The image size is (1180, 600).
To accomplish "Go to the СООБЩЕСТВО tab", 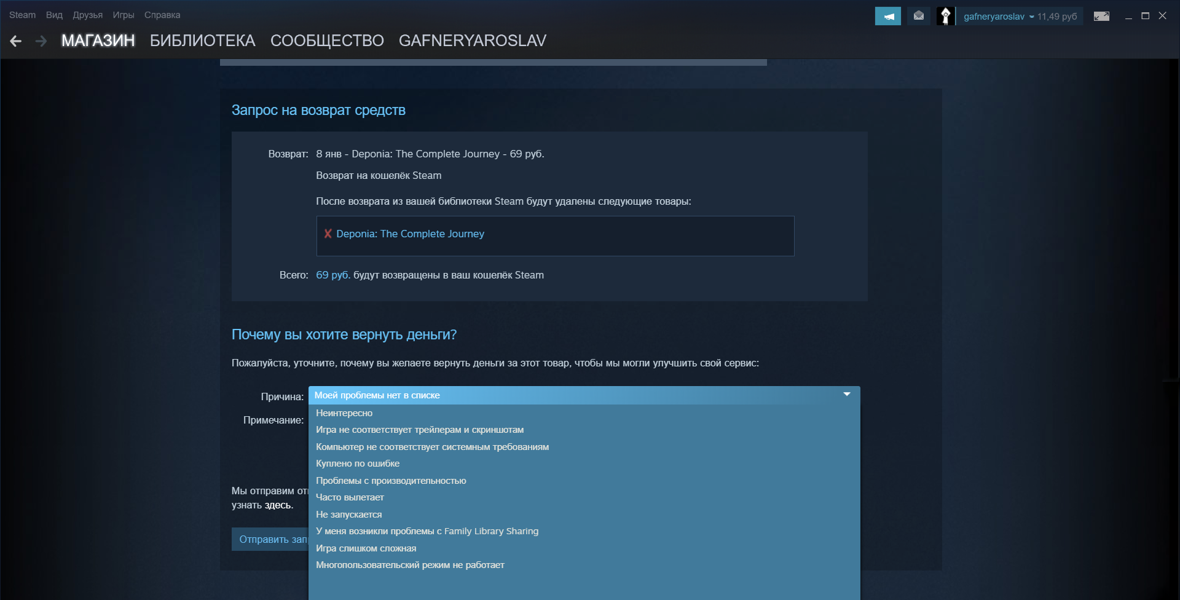I will [327, 41].
